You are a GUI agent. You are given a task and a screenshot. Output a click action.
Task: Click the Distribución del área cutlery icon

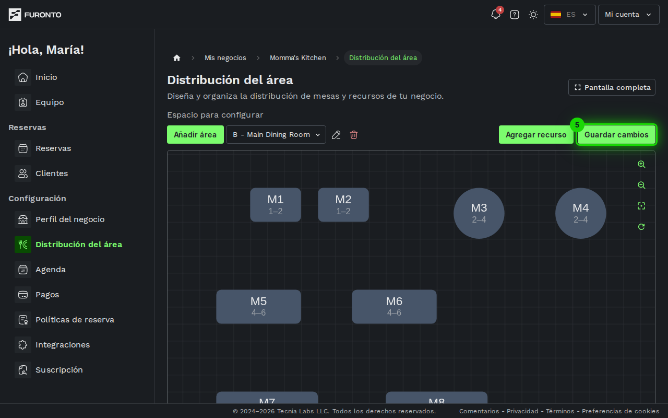tap(23, 245)
